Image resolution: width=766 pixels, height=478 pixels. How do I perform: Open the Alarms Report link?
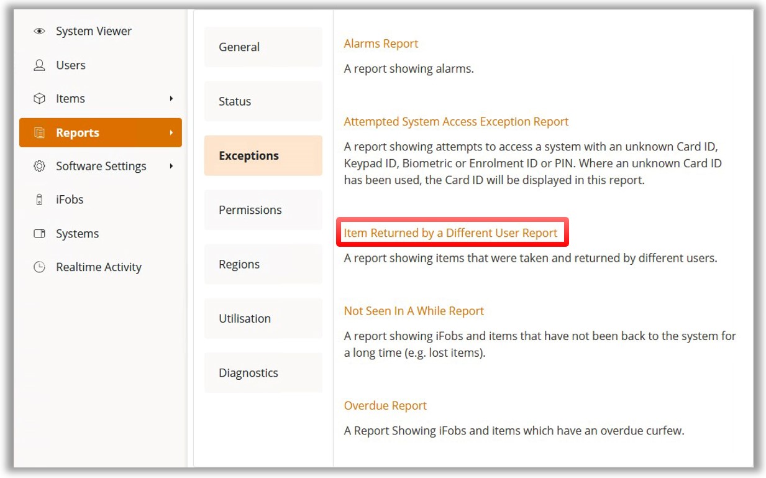coord(381,44)
